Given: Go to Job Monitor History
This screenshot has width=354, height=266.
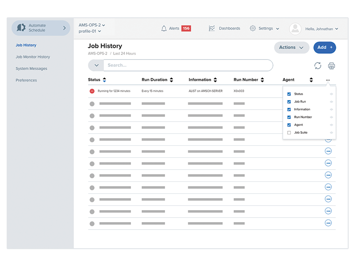Looking at the screenshot, I should coord(33,57).
